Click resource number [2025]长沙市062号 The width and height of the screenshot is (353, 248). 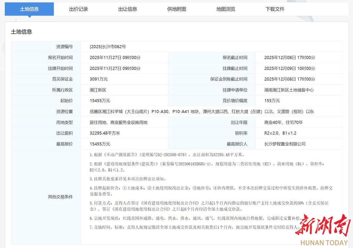(108, 47)
